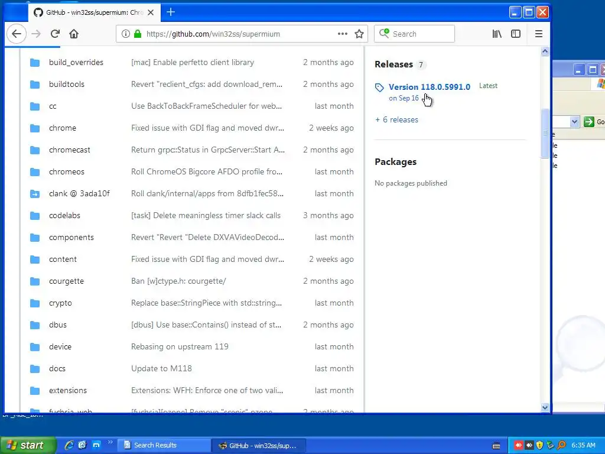Toggle the sidebar icon in toolbar
This screenshot has height=454, width=605.
coord(515,34)
